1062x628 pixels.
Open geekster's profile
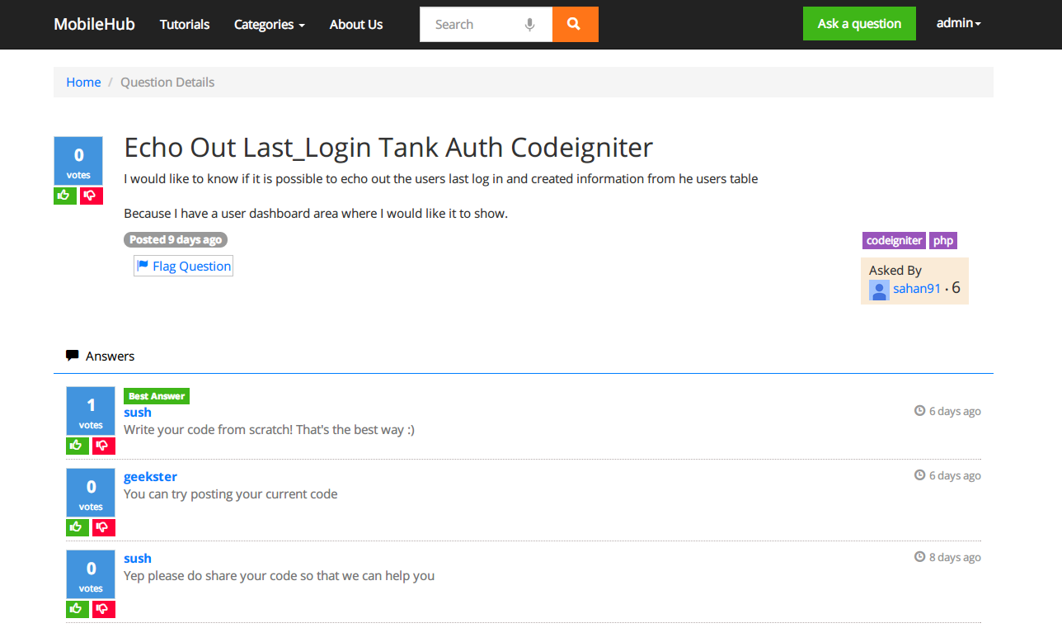click(150, 476)
